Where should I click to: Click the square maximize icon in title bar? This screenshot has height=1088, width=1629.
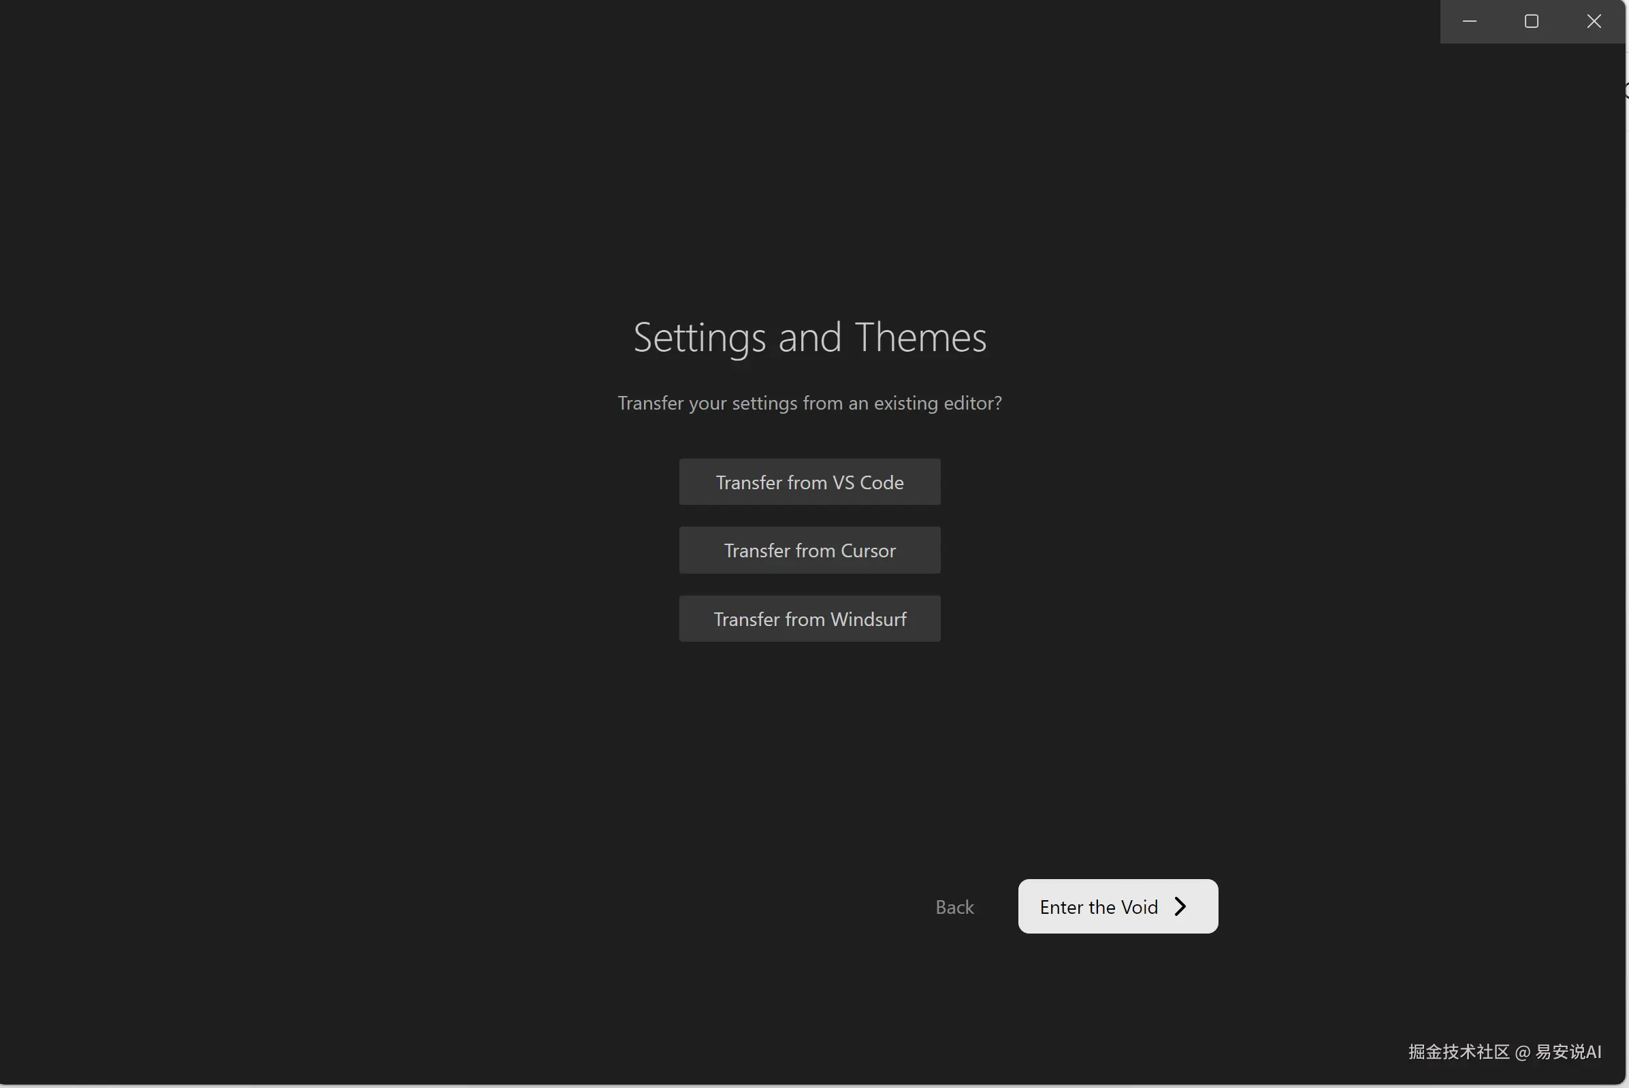coord(1531,22)
